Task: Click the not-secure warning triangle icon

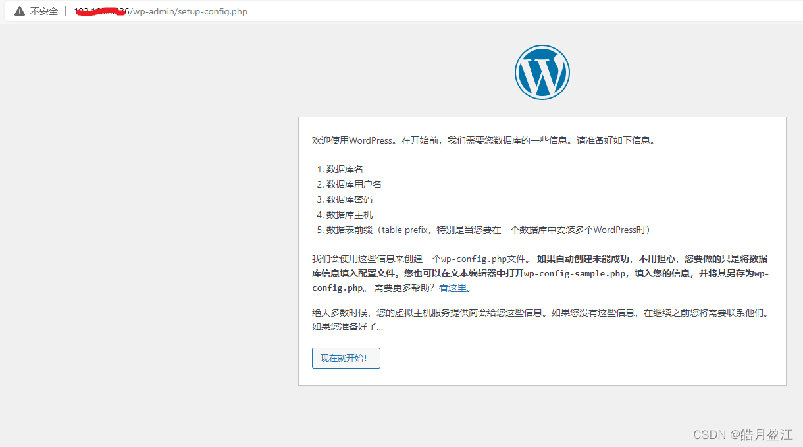Action: click(20, 11)
